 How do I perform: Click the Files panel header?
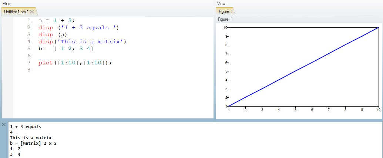(7, 3)
